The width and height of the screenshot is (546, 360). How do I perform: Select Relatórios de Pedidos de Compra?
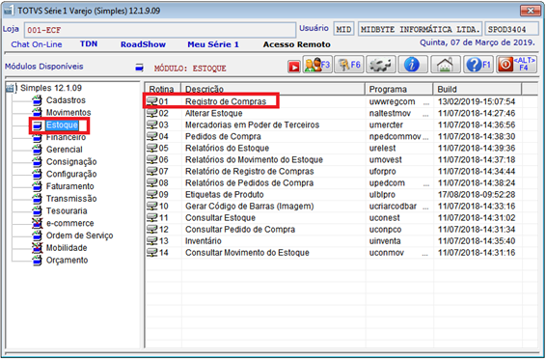pyautogui.click(x=249, y=183)
